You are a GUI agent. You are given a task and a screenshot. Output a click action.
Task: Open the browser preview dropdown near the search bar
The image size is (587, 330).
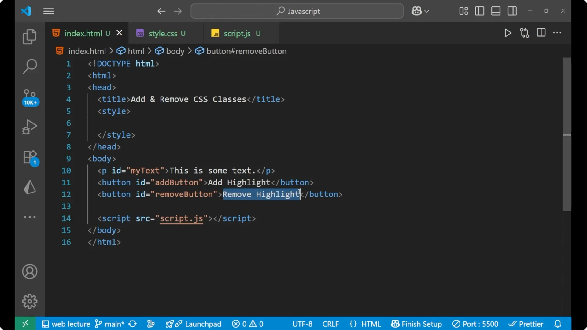click(x=420, y=11)
